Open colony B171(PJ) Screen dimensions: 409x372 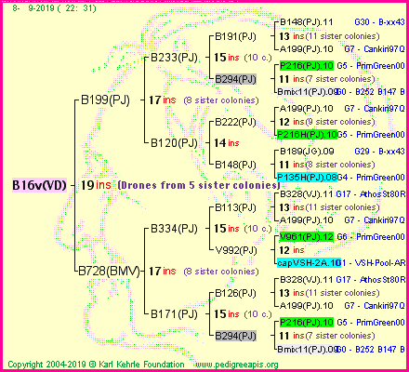click(174, 314)
